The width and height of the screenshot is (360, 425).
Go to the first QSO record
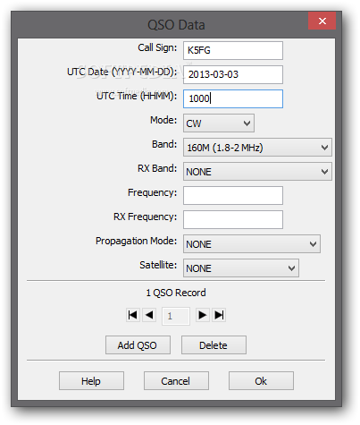[133, 315]
